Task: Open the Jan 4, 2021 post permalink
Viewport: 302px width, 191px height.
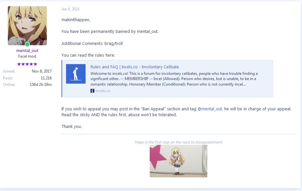Action: coord(70,9)
